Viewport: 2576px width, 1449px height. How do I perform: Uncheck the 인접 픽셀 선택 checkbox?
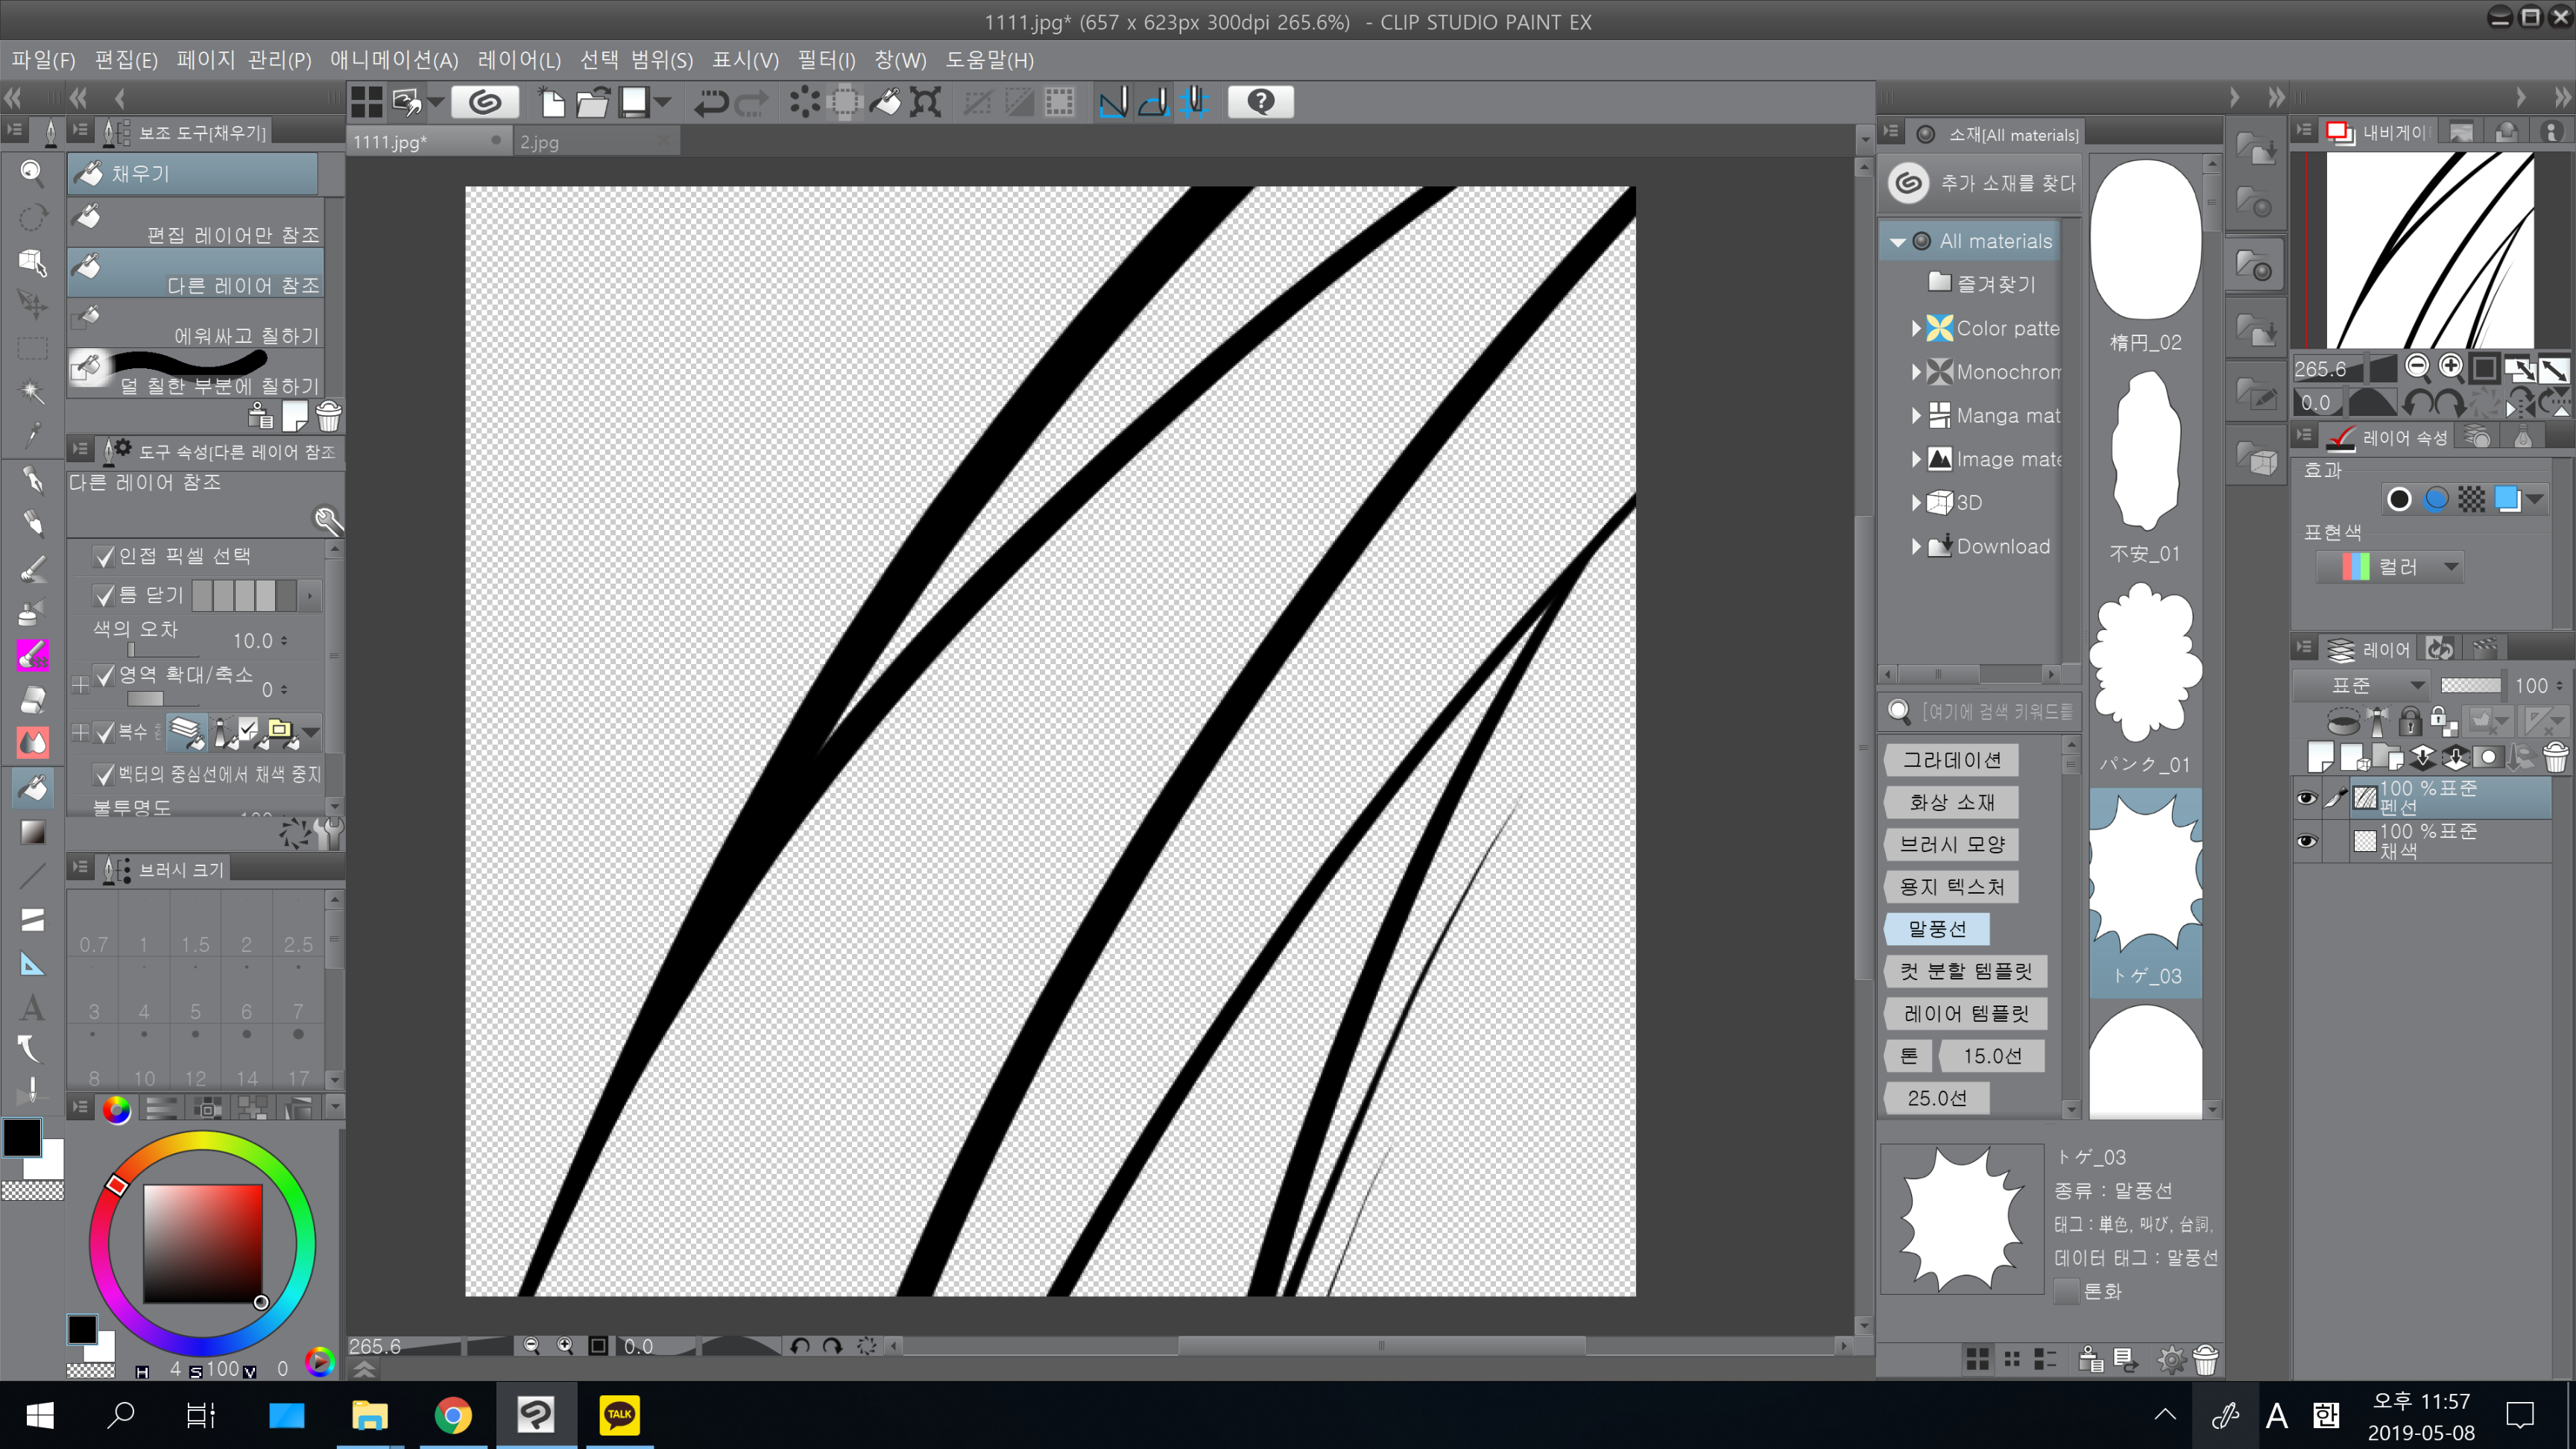[x=104, y=556]
